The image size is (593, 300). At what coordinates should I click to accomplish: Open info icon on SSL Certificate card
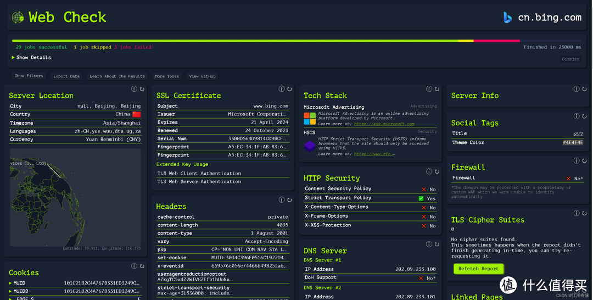[x=281, y=89]
